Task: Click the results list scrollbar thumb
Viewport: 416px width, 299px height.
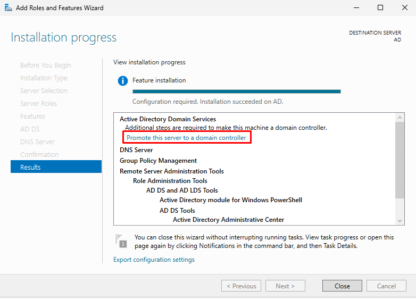Action: (400, 160)
